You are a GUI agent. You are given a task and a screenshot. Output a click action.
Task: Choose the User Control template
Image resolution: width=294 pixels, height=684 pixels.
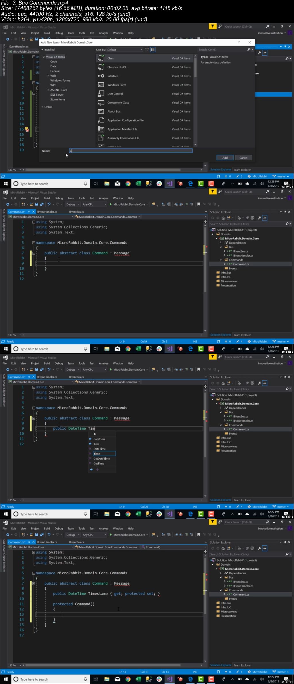[x=145, y=94]
